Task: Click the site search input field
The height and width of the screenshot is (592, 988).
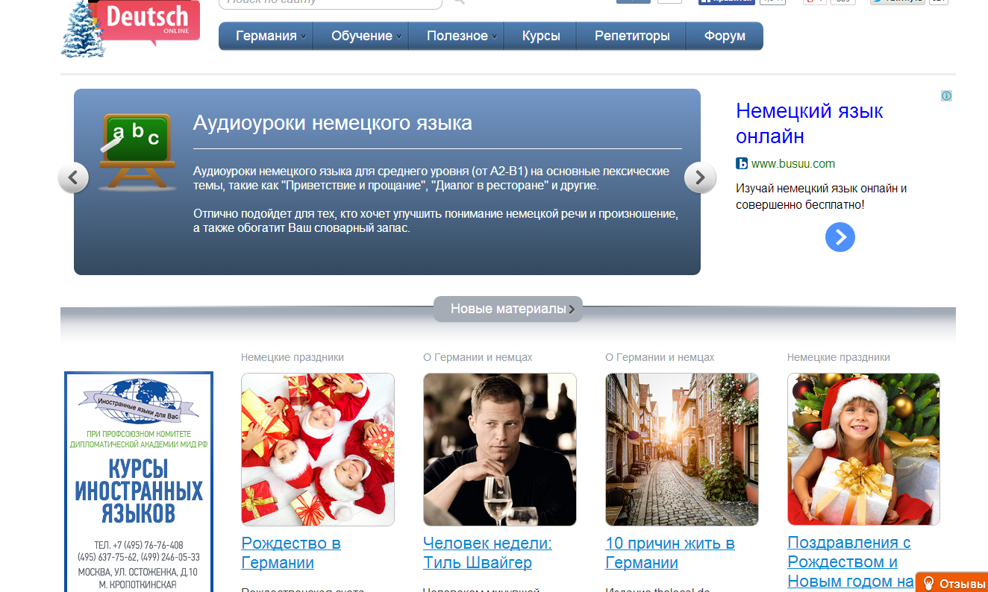Action: [x=331, y=3]
